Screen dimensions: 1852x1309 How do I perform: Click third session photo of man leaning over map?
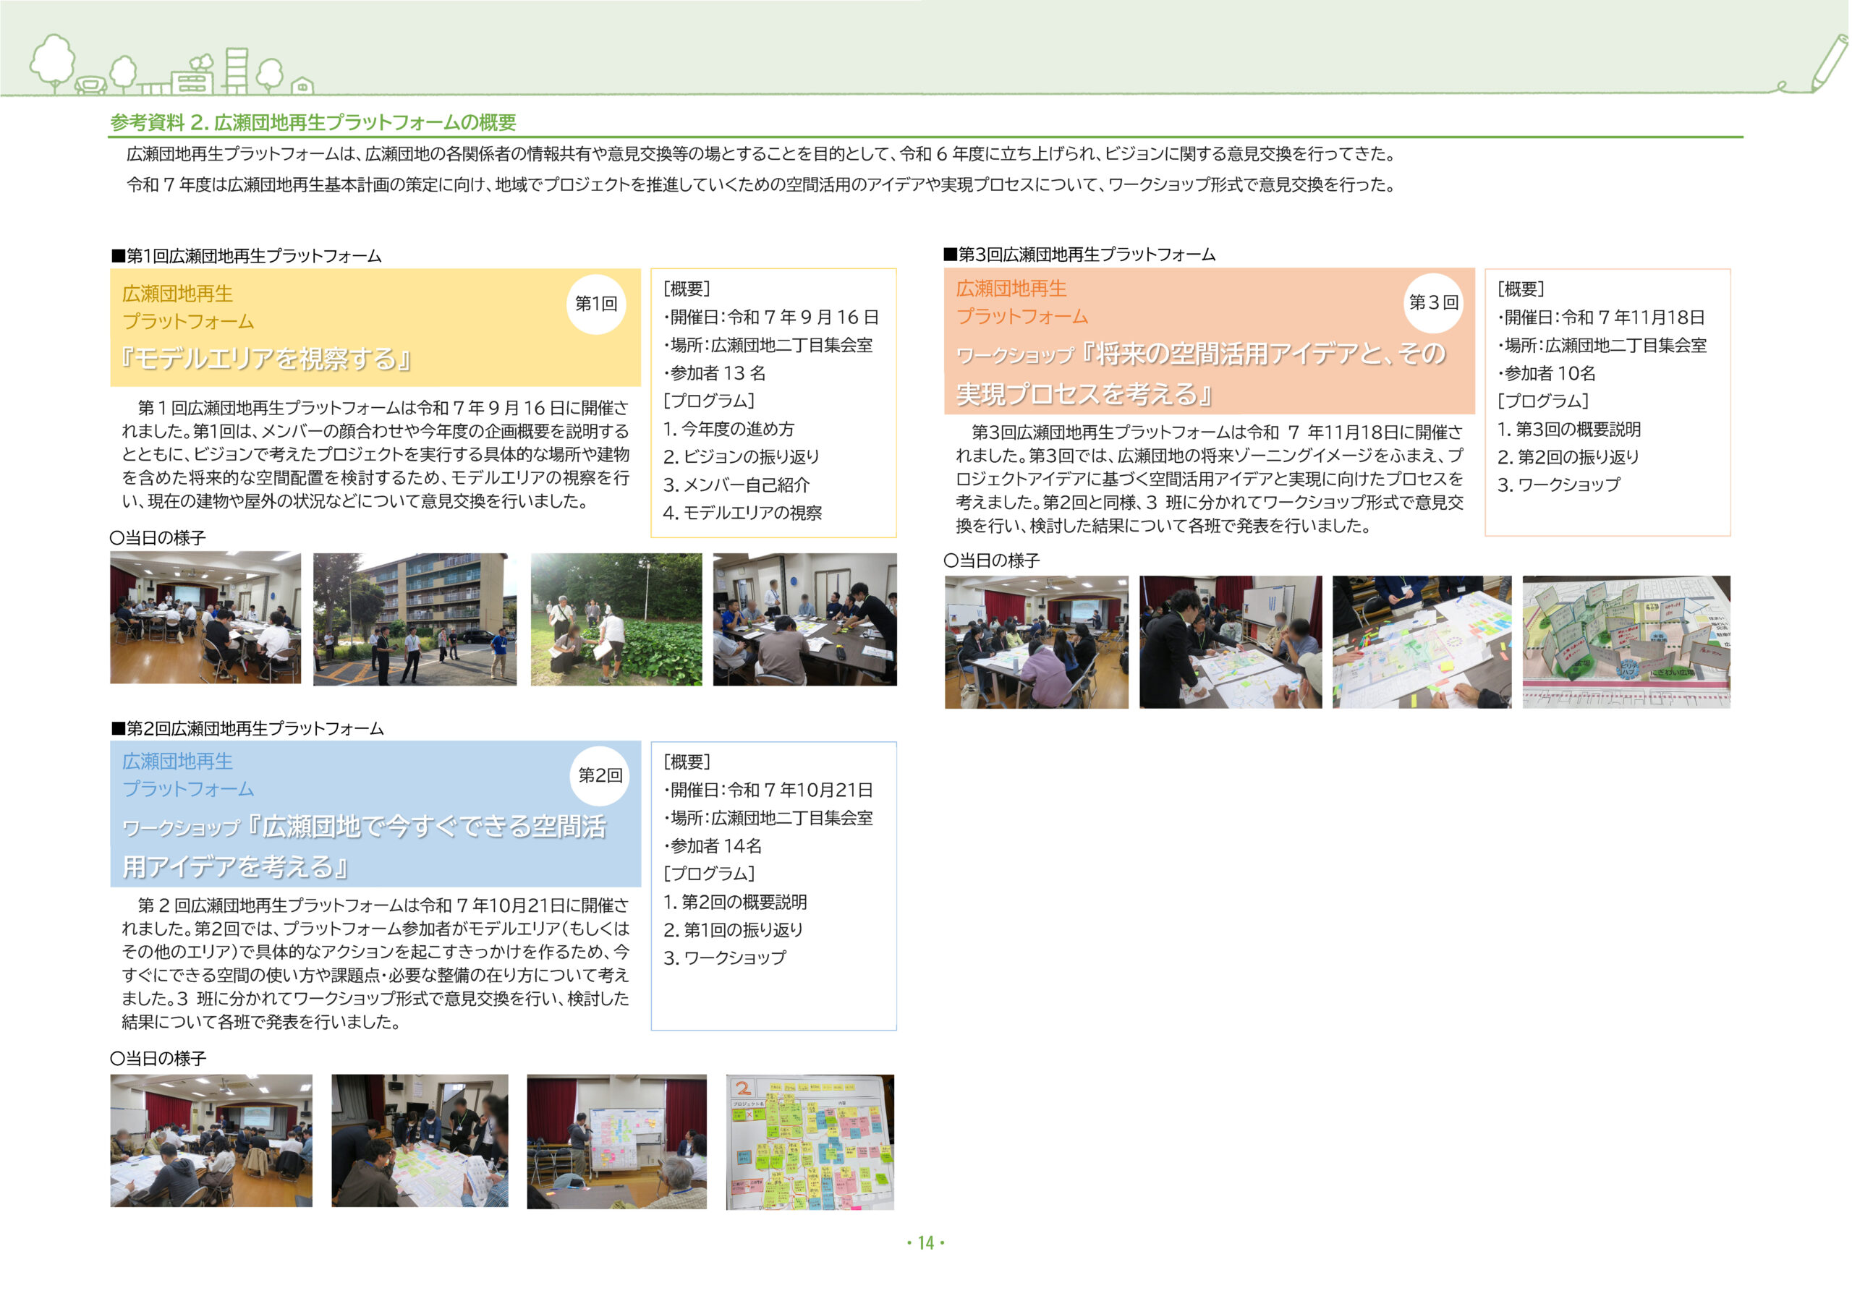pyautogui.click(x=1231, y=642)
